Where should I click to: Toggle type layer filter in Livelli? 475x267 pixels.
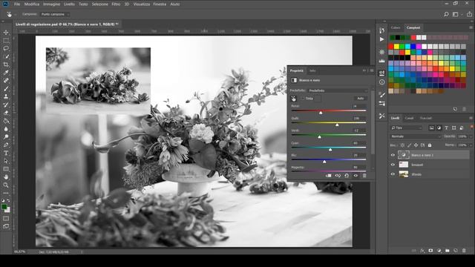coord(446,128)
